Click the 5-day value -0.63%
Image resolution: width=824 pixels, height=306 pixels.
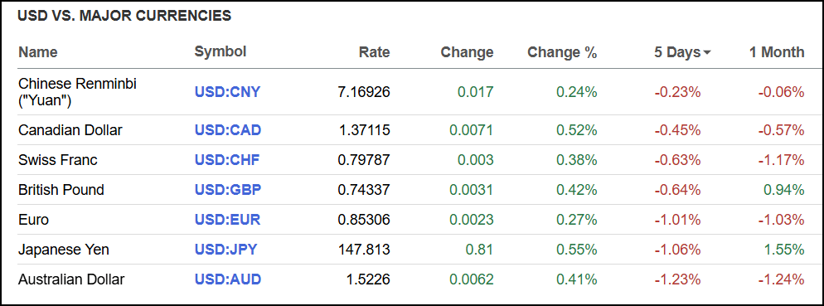[677, 160]
